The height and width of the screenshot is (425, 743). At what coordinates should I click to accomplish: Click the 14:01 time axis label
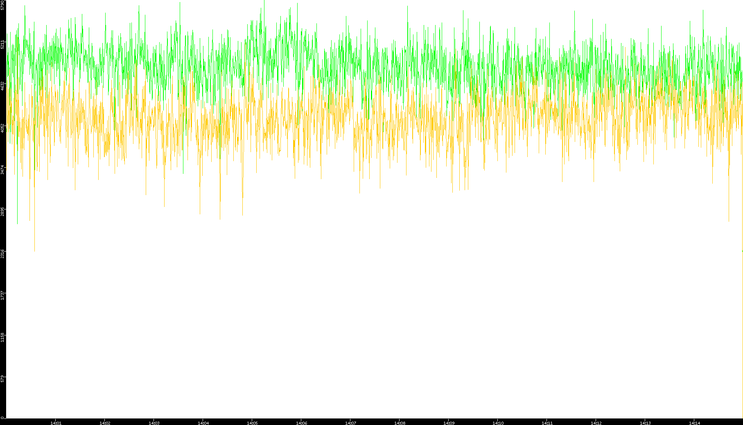tap(56, 423)
